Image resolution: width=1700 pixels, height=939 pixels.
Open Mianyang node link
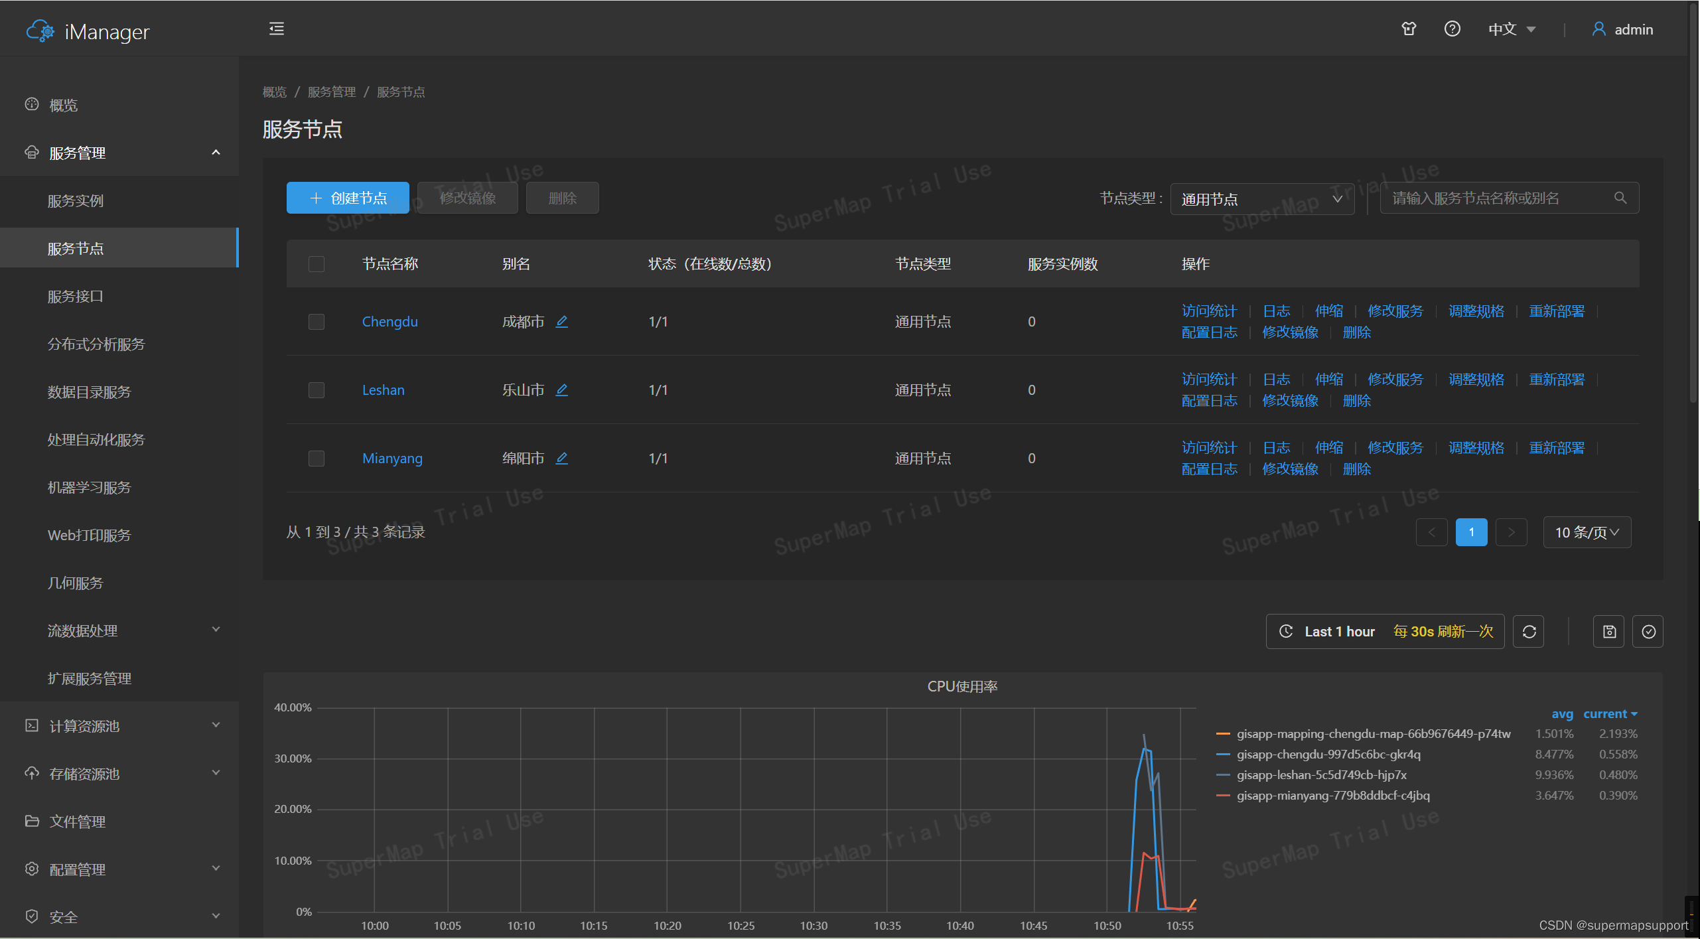392,458
